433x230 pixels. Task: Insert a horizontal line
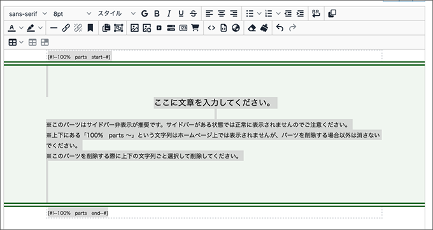point(54,28)
